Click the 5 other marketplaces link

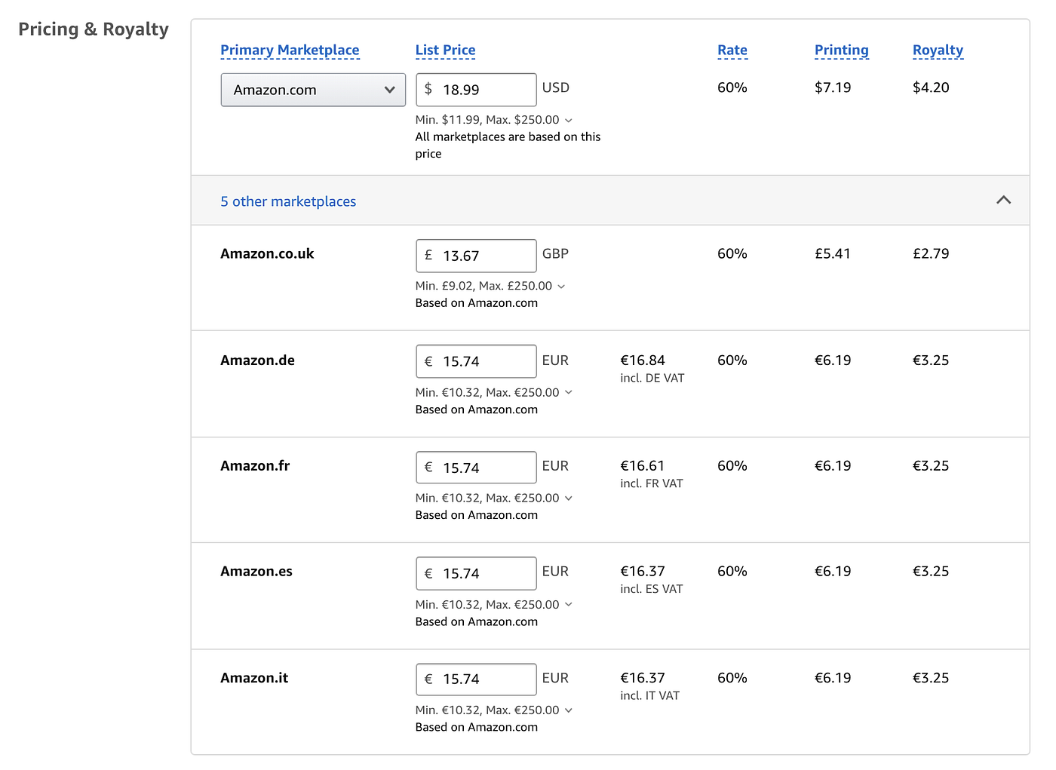tap(288, 201)
